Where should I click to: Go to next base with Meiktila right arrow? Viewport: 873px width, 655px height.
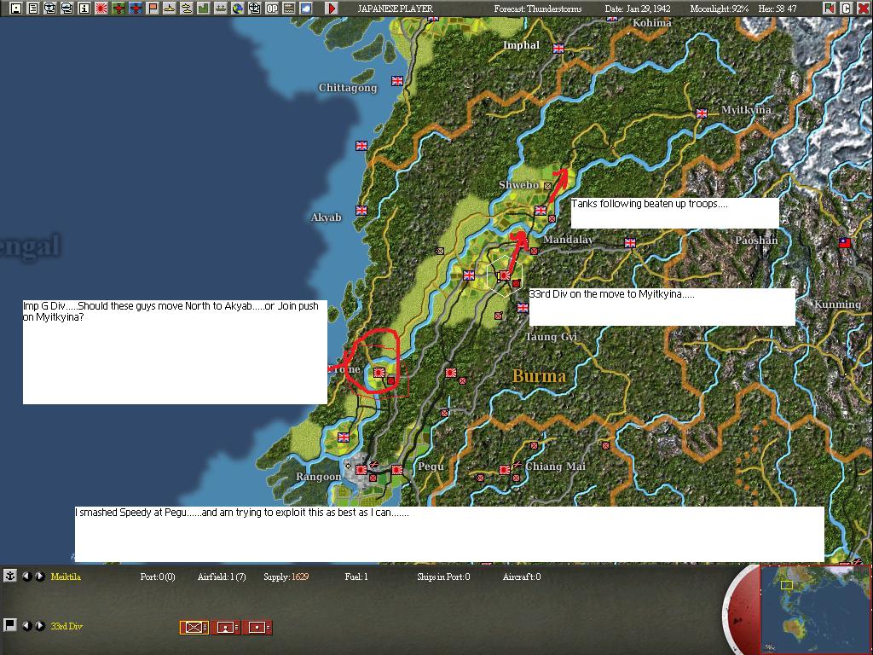point(40,577)
